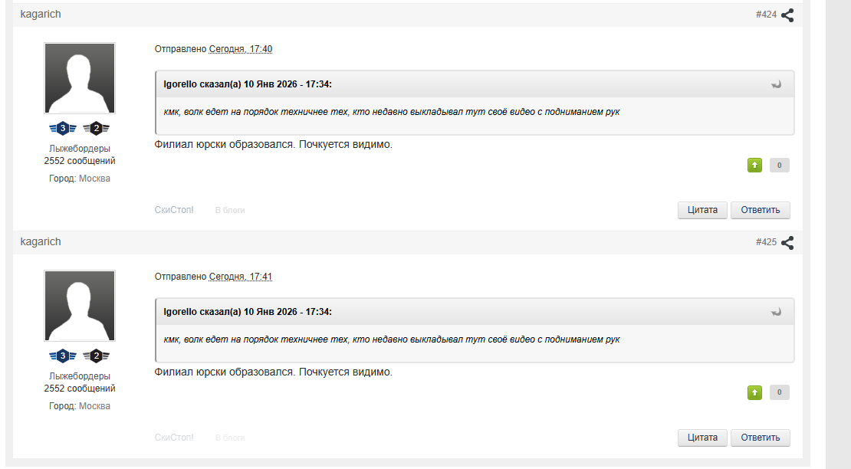Click the black rank 2 badge in post #425
Viewport: 851px width, 469px height.
[96, 356]
